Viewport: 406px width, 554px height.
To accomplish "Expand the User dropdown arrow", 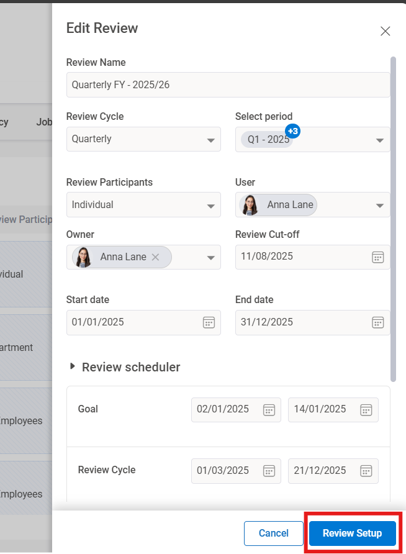I will coord(379,206).
